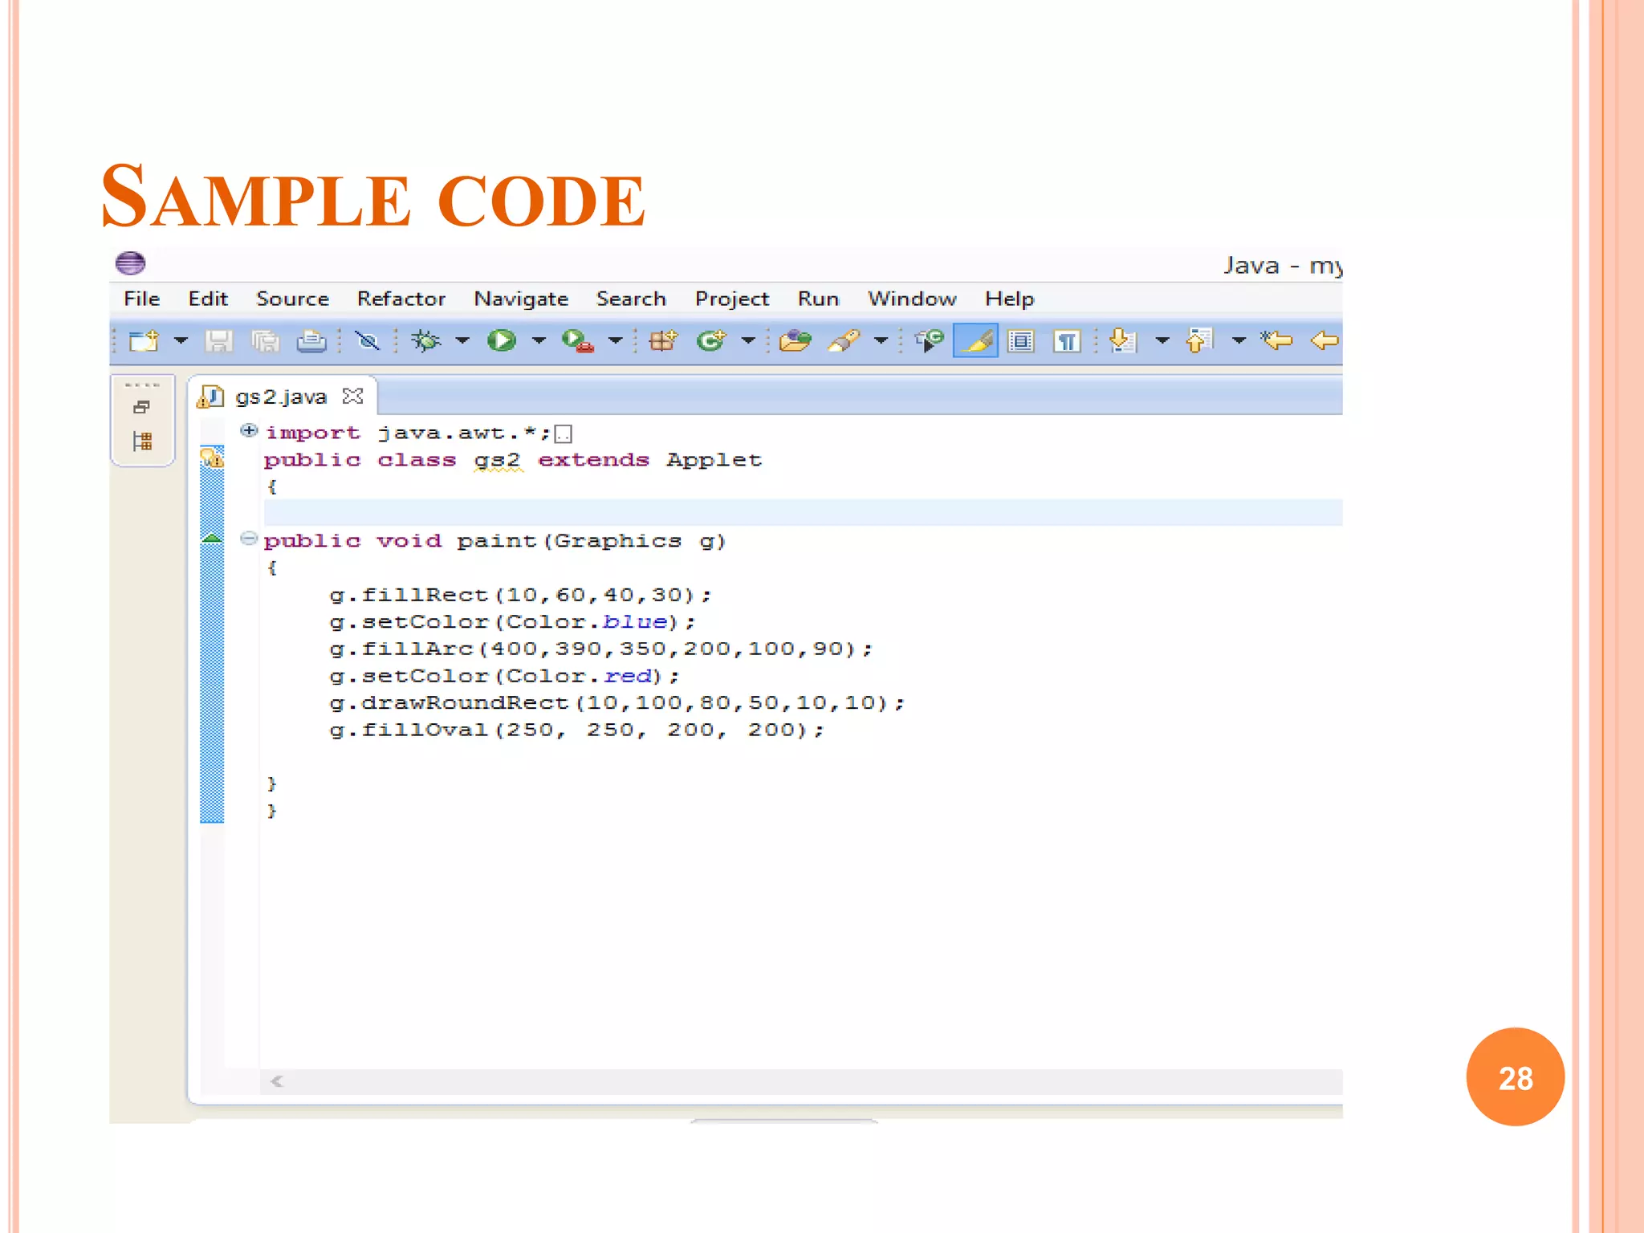This screenshot has height=1233, width=1644.
Task: Select the gs2.java editor tab
Action: [x=281, y=397]
